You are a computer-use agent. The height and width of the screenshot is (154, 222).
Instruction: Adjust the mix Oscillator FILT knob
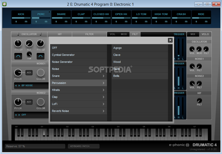click(206, 49)
